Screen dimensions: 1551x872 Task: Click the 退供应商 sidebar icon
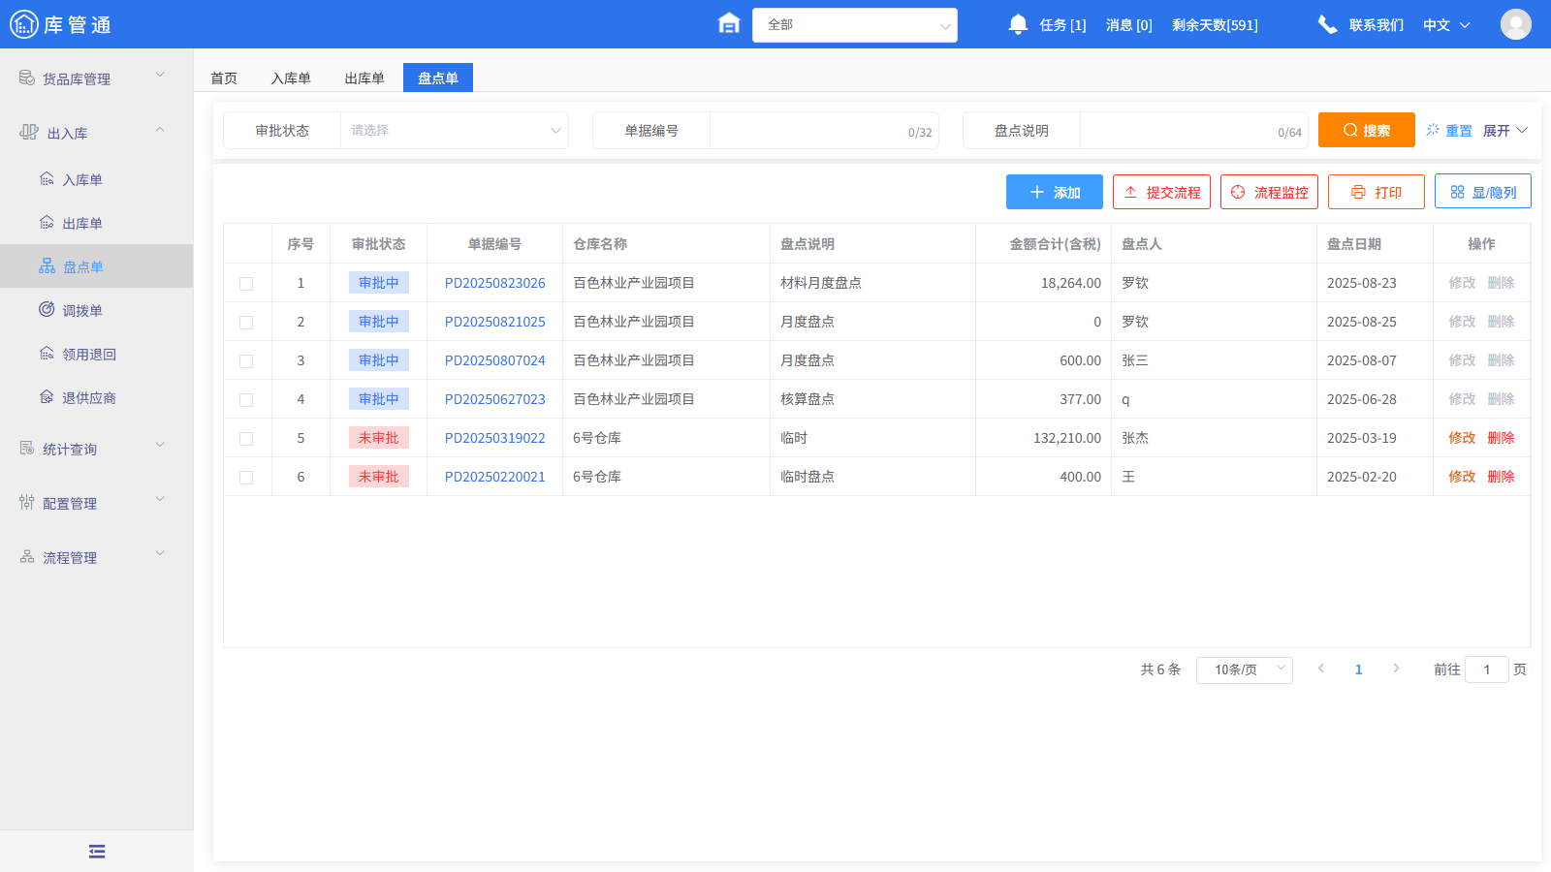[47, 397]
